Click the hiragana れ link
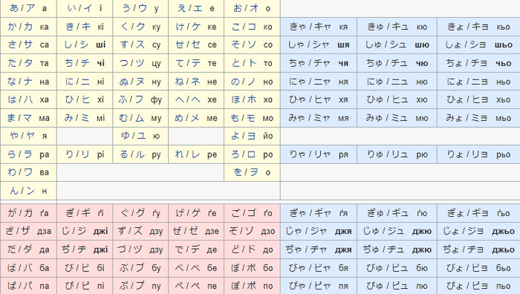Image resolution: width=520 pixels, height=294 pixels. [180, 154]
